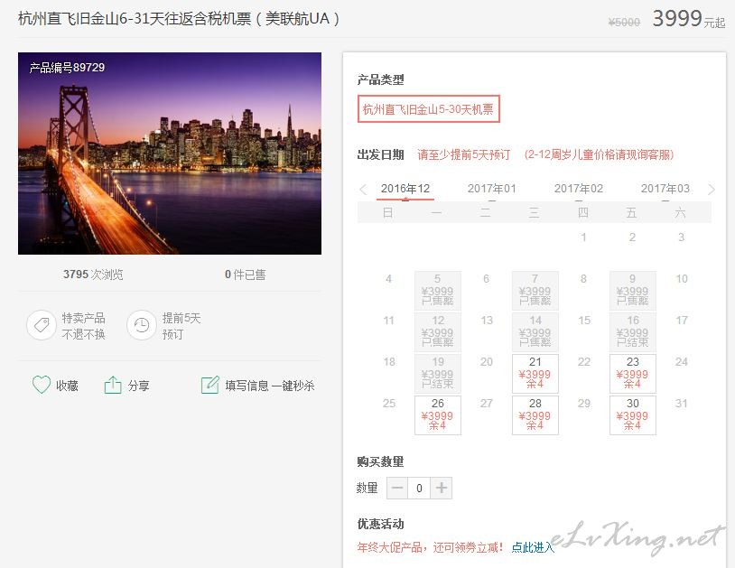Click the product title 杭州直飞旧金山6-31天往返含税机票
Viewport: 735px width, 568px height.
pos(179,19)
